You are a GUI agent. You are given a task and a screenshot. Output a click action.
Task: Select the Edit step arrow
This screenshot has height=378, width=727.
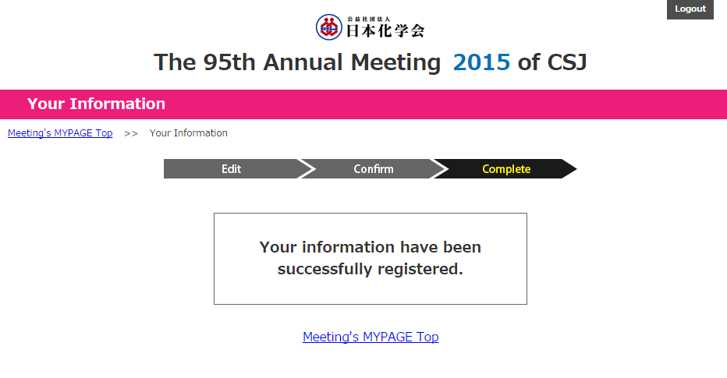pyautogui.click(x=232, y=168)
